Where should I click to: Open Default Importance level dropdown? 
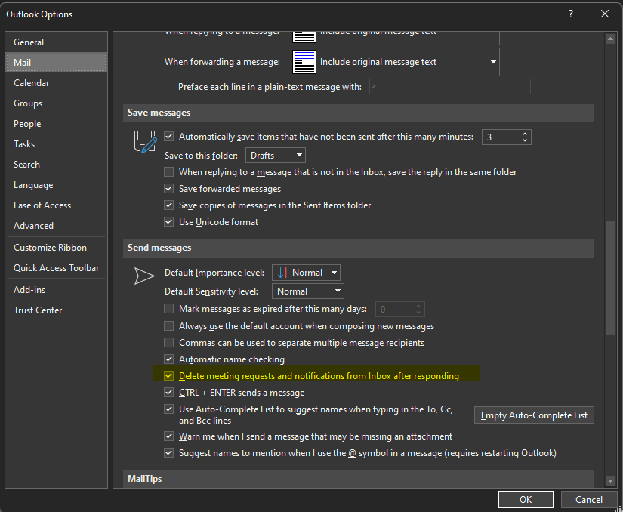click(x=306, y=273)
